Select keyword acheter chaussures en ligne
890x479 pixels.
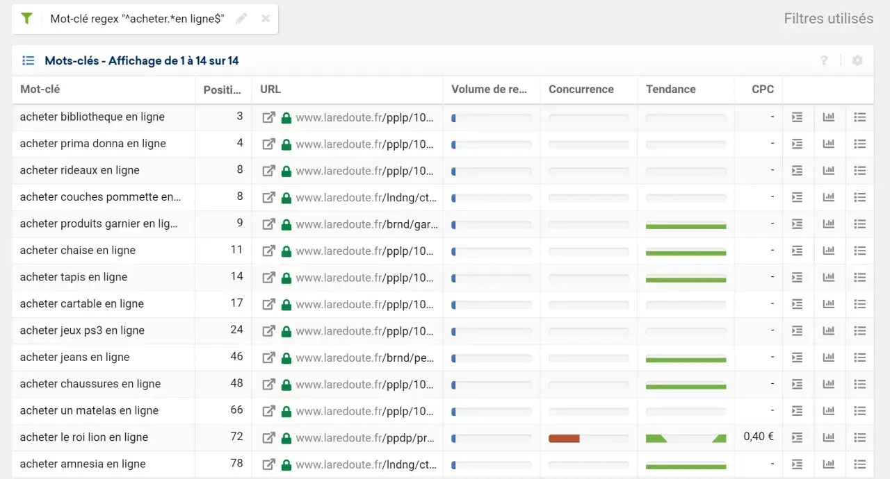tap(90, 383)
